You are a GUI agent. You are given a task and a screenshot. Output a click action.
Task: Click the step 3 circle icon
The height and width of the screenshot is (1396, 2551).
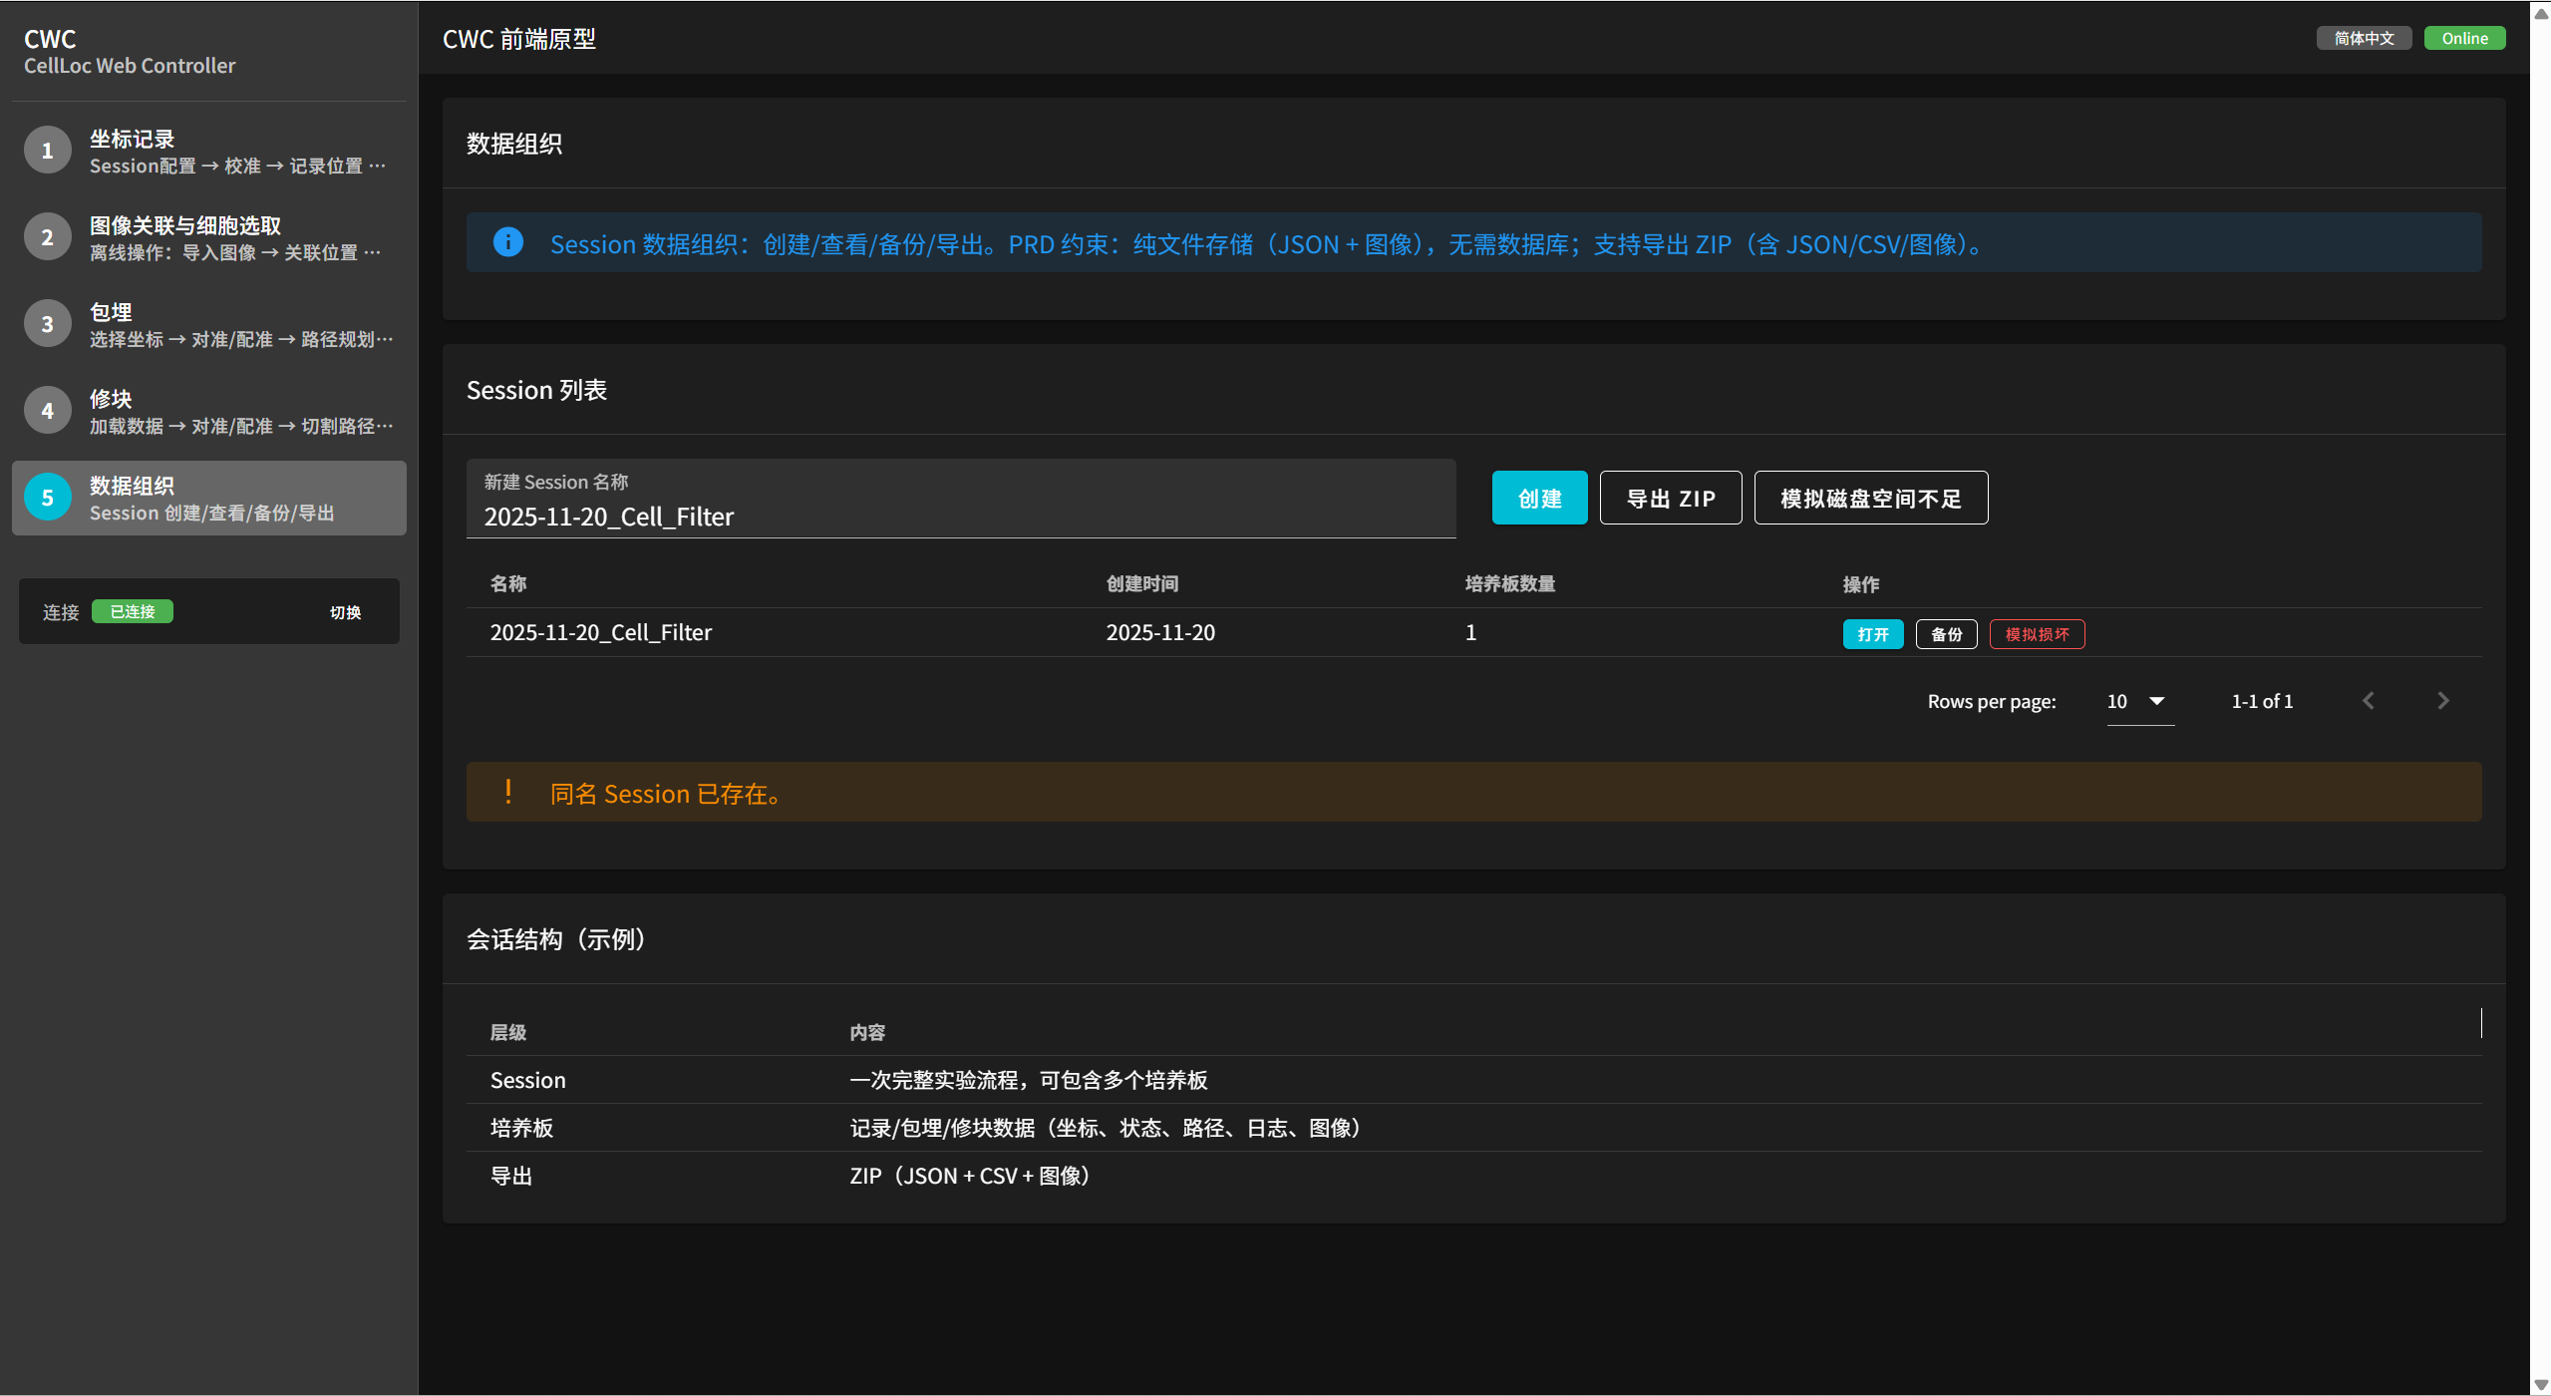(x=47, y=324)
